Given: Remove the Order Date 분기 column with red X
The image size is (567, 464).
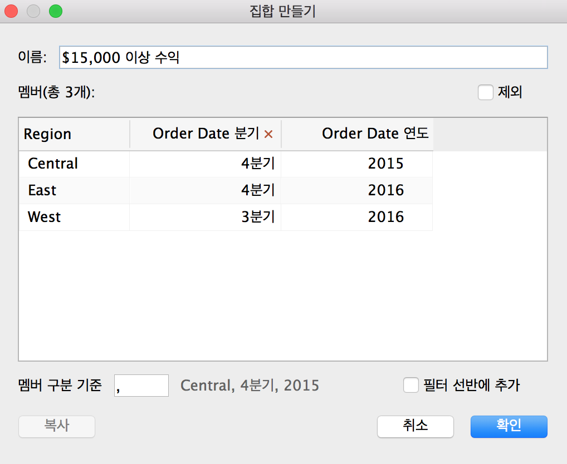Looking at the screenshot, I should (268, 134).
